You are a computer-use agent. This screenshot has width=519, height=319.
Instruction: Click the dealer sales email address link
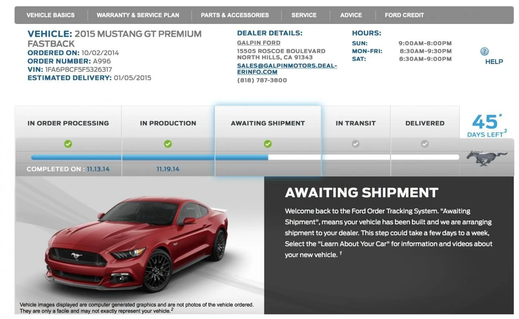[x=287, y=69]
